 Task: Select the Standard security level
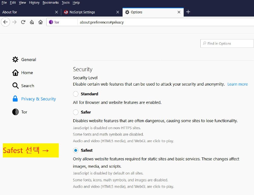pos(76,94)
